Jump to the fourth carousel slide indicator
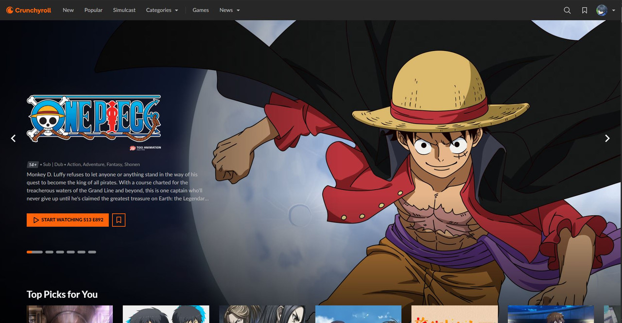 (x=71, y=252)
